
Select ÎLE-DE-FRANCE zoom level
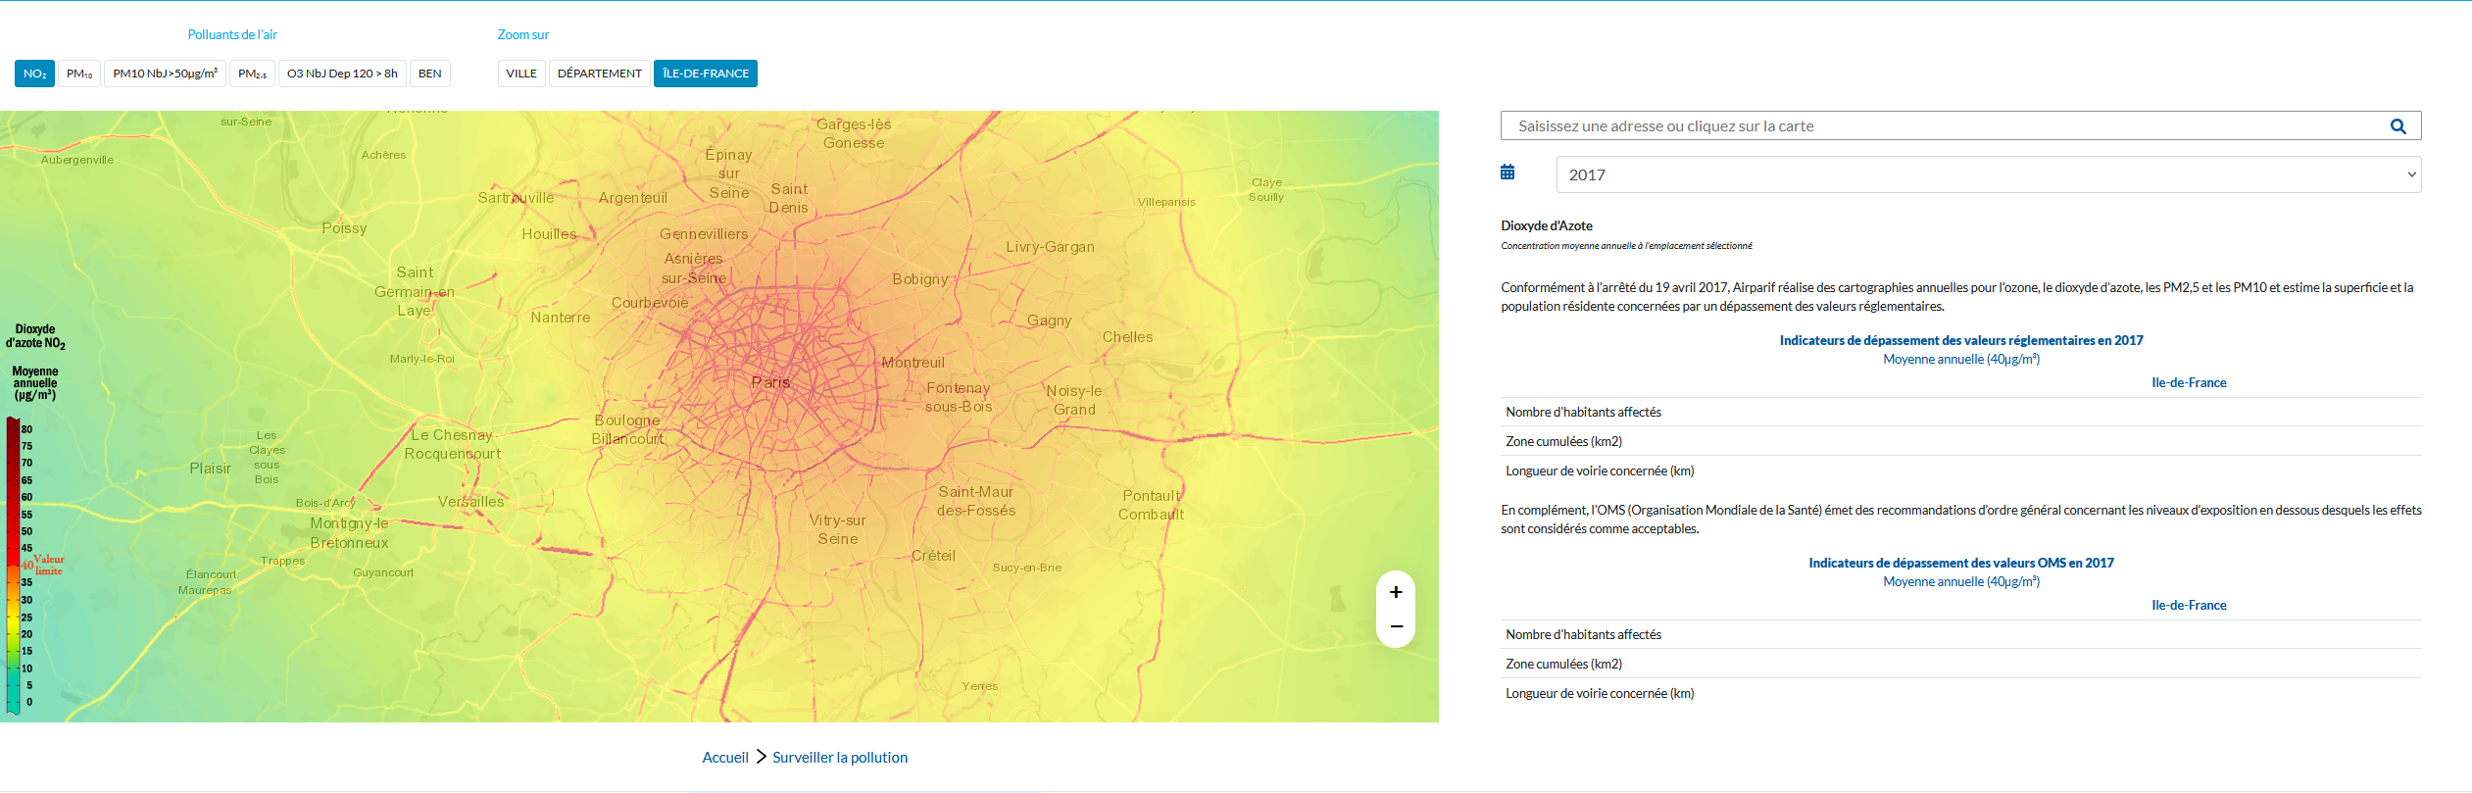pyautogui.click(x=705, y=74)
